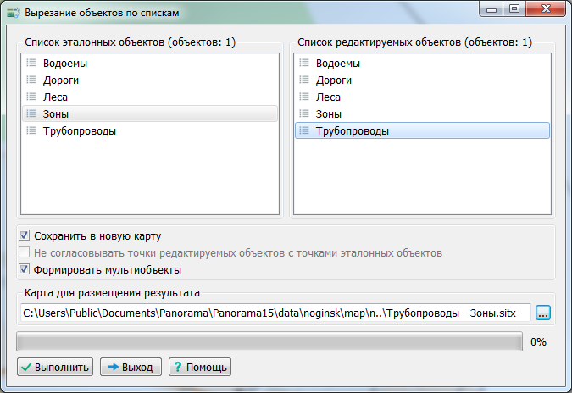Screen dimensions: 572x393
Task: Select Зоны in the editable objects list
Action: pos(329,113)
